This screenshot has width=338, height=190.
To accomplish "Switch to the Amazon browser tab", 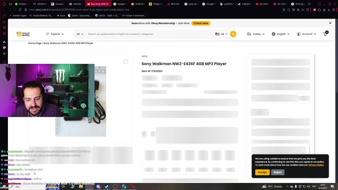I will point(58,4).
